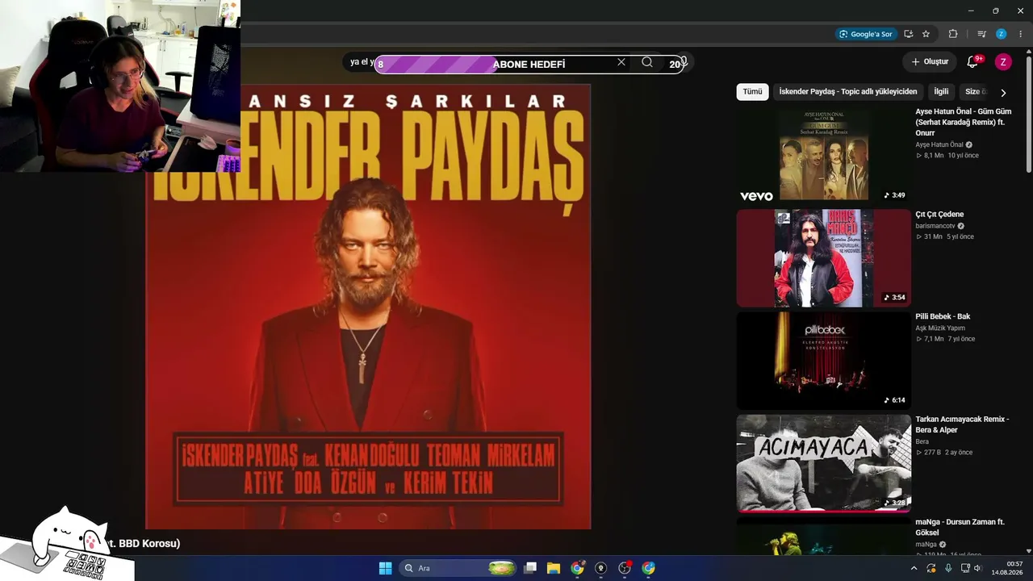Open the Windows Start menu
The height and width of the screenshot is (581, 1033).
point(386,568)
